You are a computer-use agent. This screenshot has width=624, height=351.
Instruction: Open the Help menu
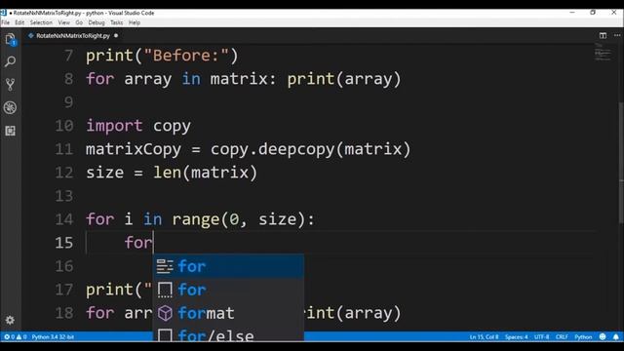[135, 22]
